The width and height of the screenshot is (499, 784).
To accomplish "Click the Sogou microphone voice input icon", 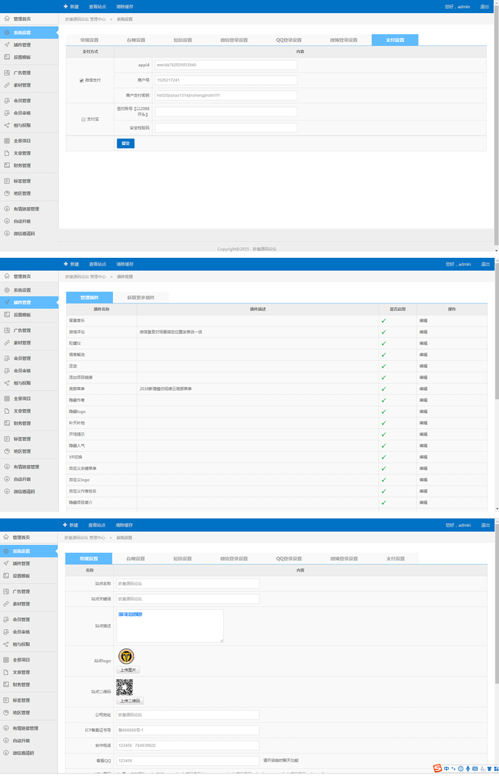I will 468,768.
